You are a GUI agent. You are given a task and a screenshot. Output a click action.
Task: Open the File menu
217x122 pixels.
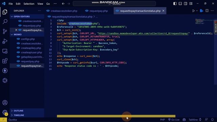[x=11, y=4]
